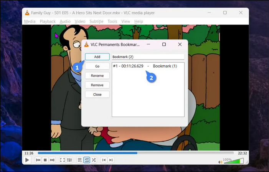The image size is (269, 172).
Task: Open the Tools menu
Action: click(112, 21)
